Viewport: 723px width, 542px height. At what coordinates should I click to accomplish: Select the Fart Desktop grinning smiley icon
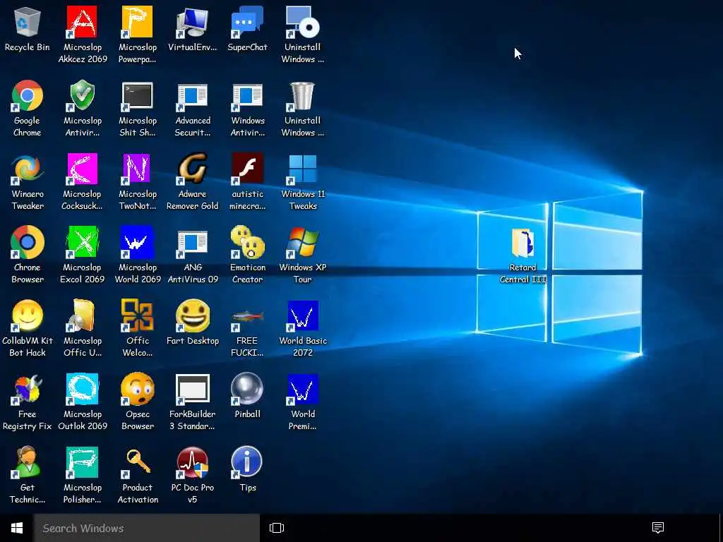click(192, 315)
